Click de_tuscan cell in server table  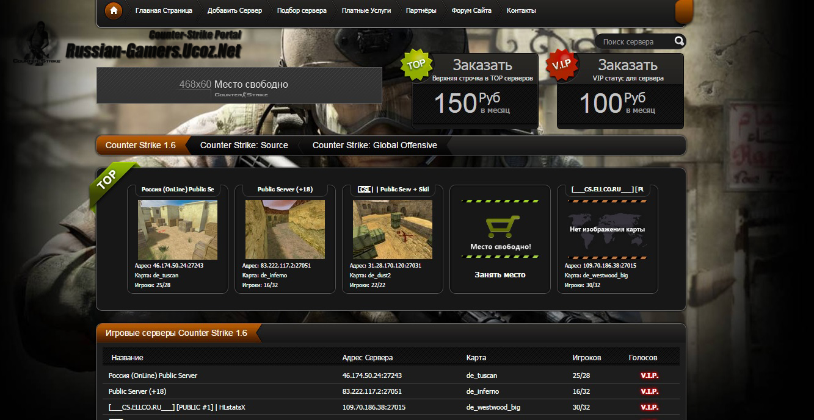[482, 376]
